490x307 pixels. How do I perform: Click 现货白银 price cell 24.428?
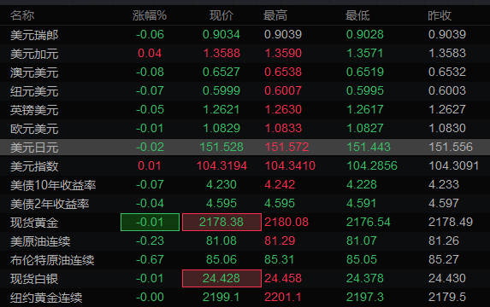221,278
